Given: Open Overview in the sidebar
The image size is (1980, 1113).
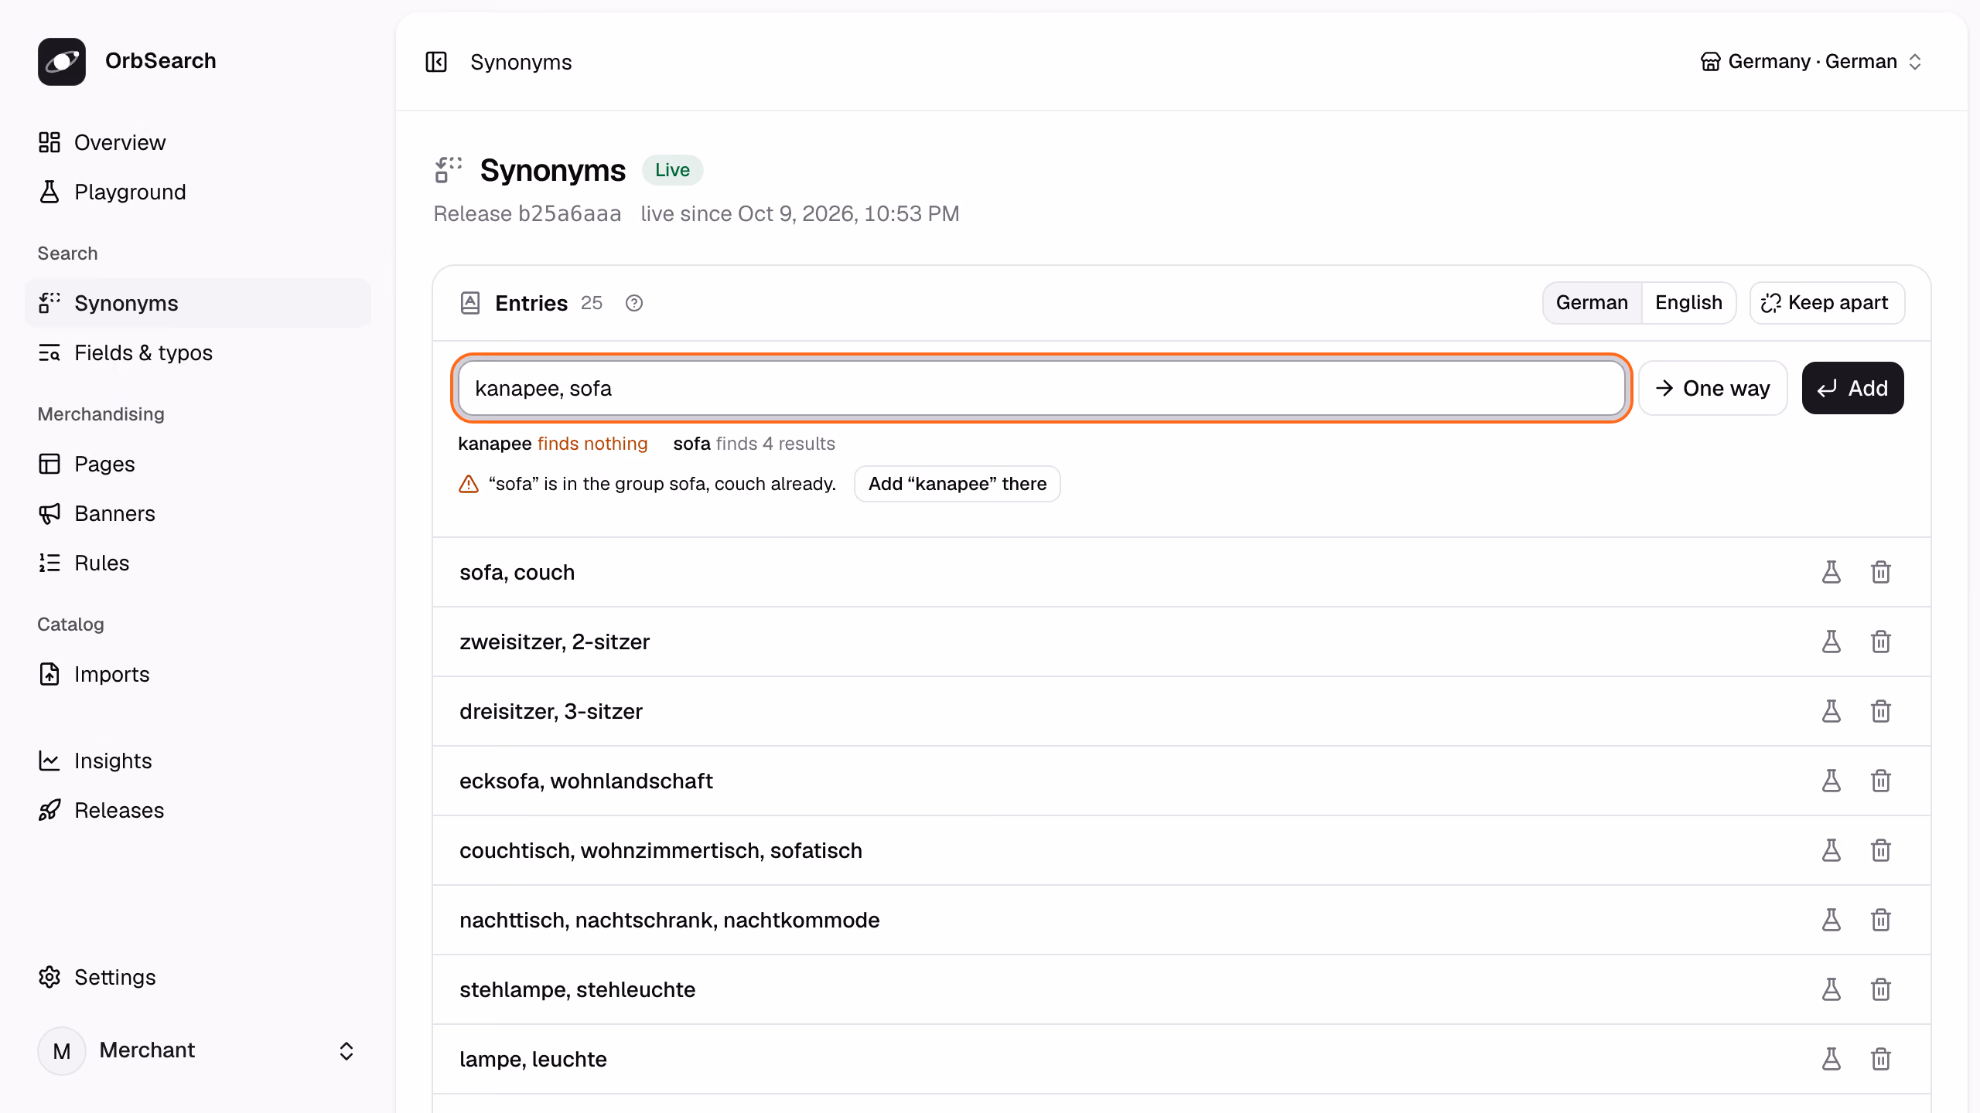Looking at the screenshot, I should (198, 142).
